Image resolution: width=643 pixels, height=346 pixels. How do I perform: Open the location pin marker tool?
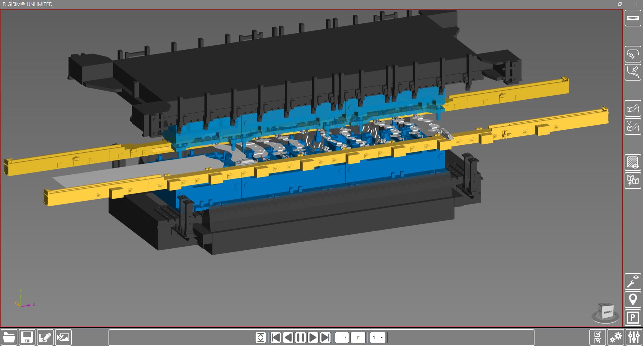(633, 300)
